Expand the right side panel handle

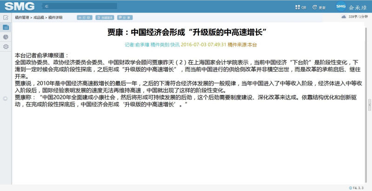pyautogui.click(x=370, y=105)
